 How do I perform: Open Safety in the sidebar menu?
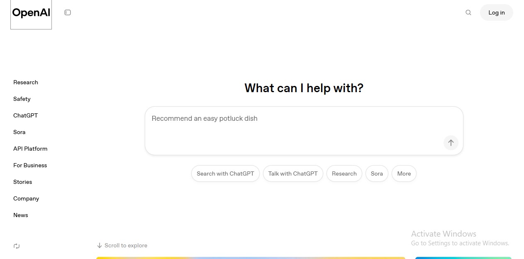click(x=22, y=99)
